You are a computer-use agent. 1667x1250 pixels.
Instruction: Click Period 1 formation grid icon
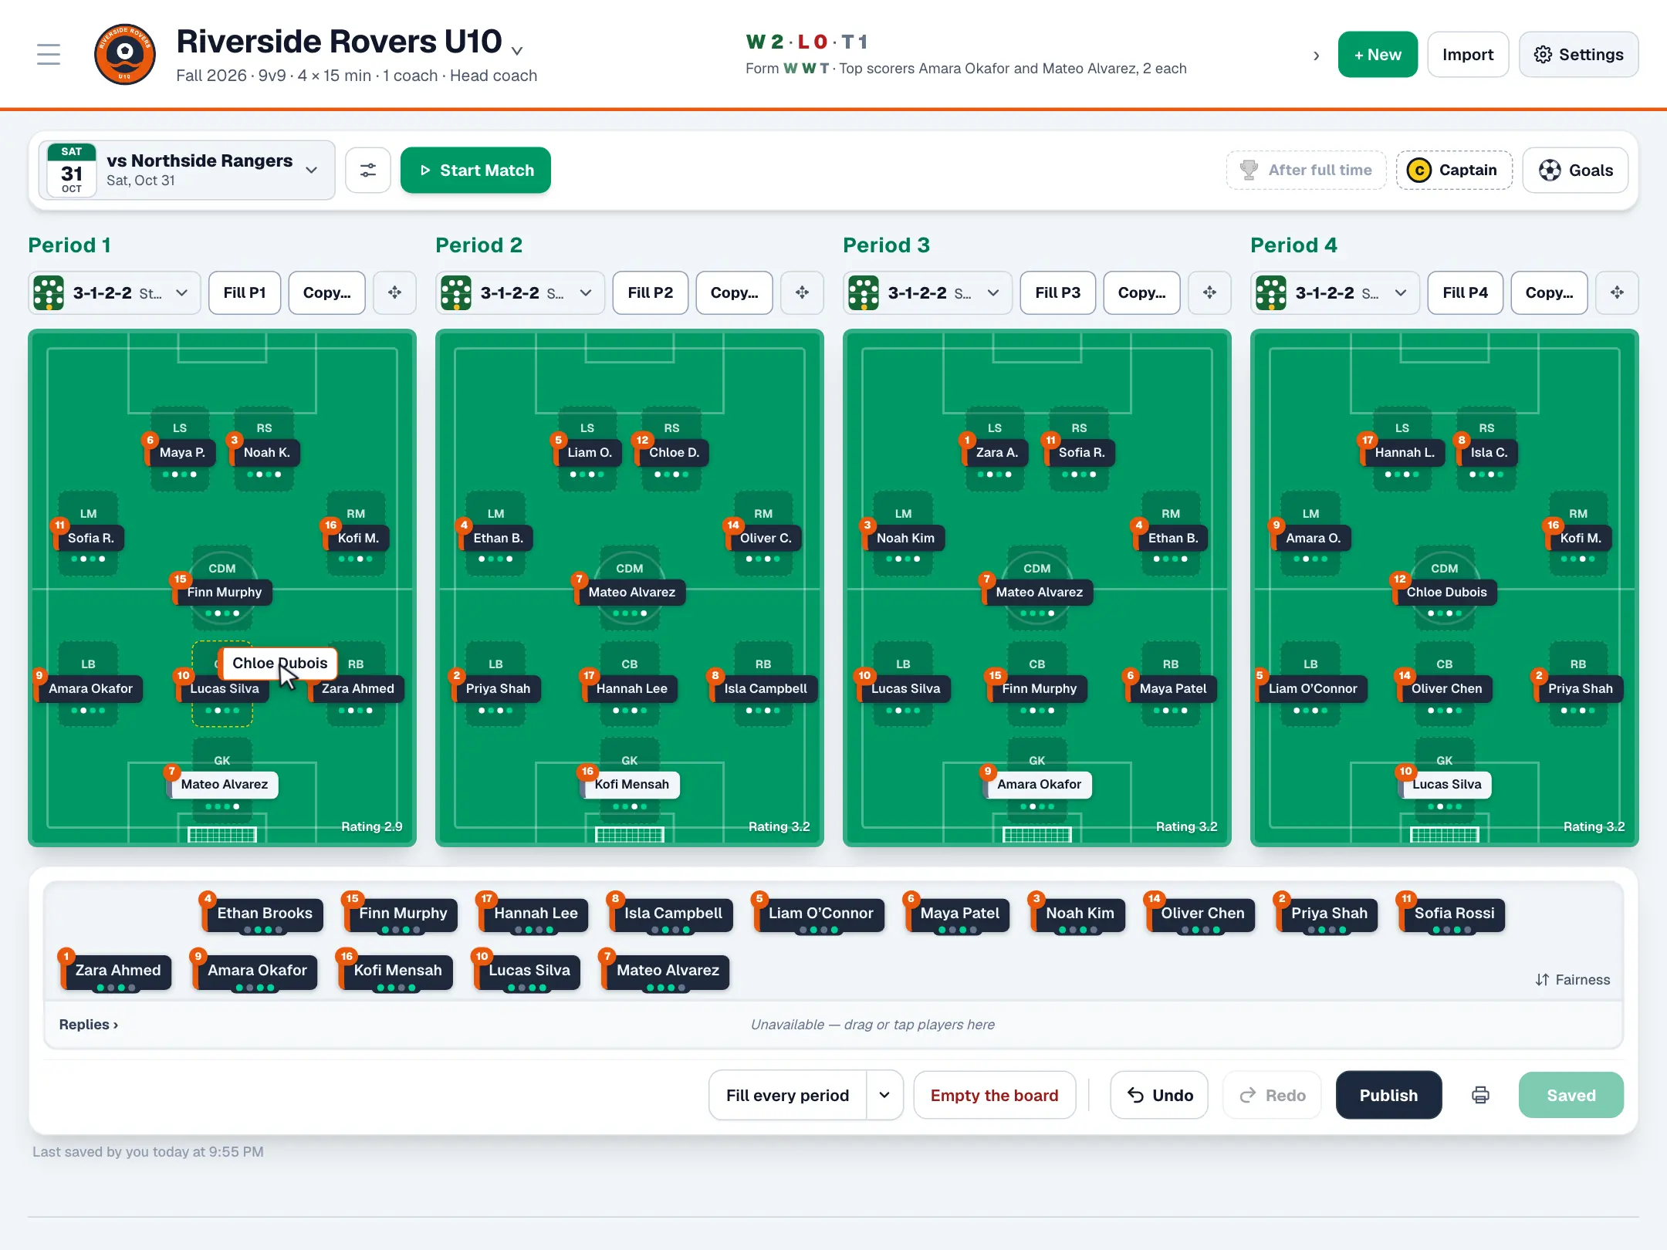[x=49, y=292]
